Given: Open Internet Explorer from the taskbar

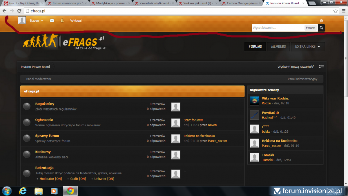Looking at the screenshot, I should (x=23, y=191).
